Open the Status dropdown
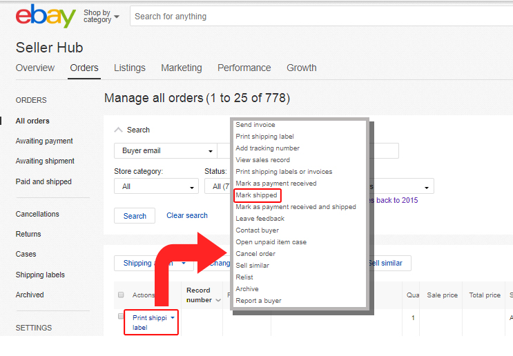 pyautogui.click(x=217, y=186)
